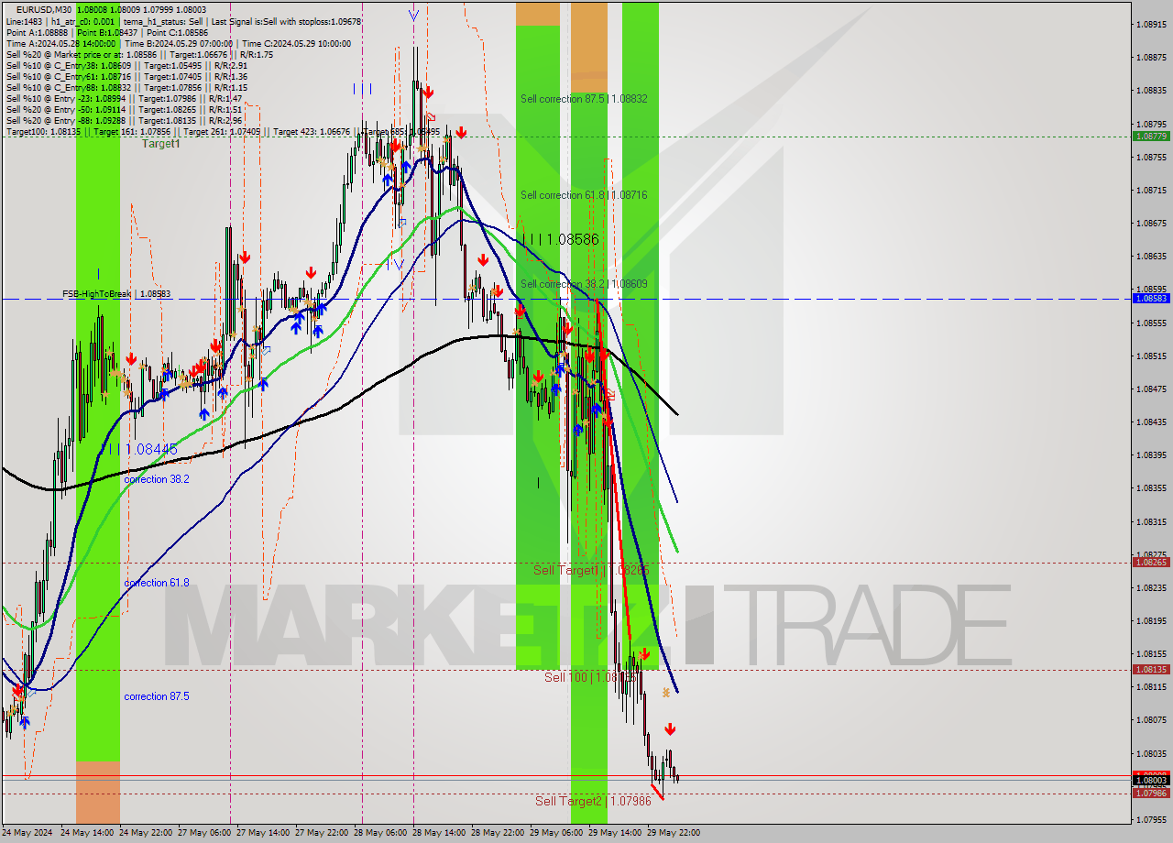The width and height of the screenshot is (1173, 843).
Task: Click the Sell %10 @ C_Entry88: 1.08832 line
Action: pos(126,87)
